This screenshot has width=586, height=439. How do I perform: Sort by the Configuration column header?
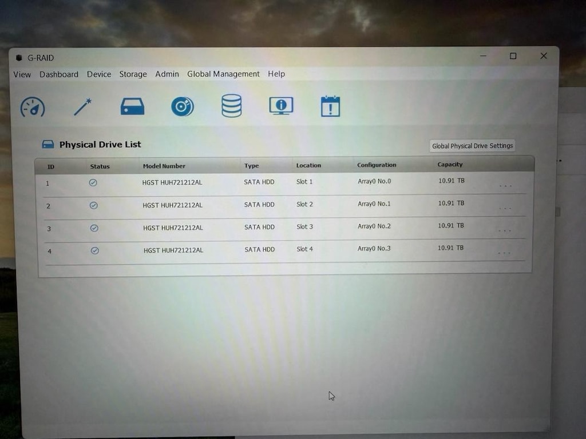[x=377, y=165]
